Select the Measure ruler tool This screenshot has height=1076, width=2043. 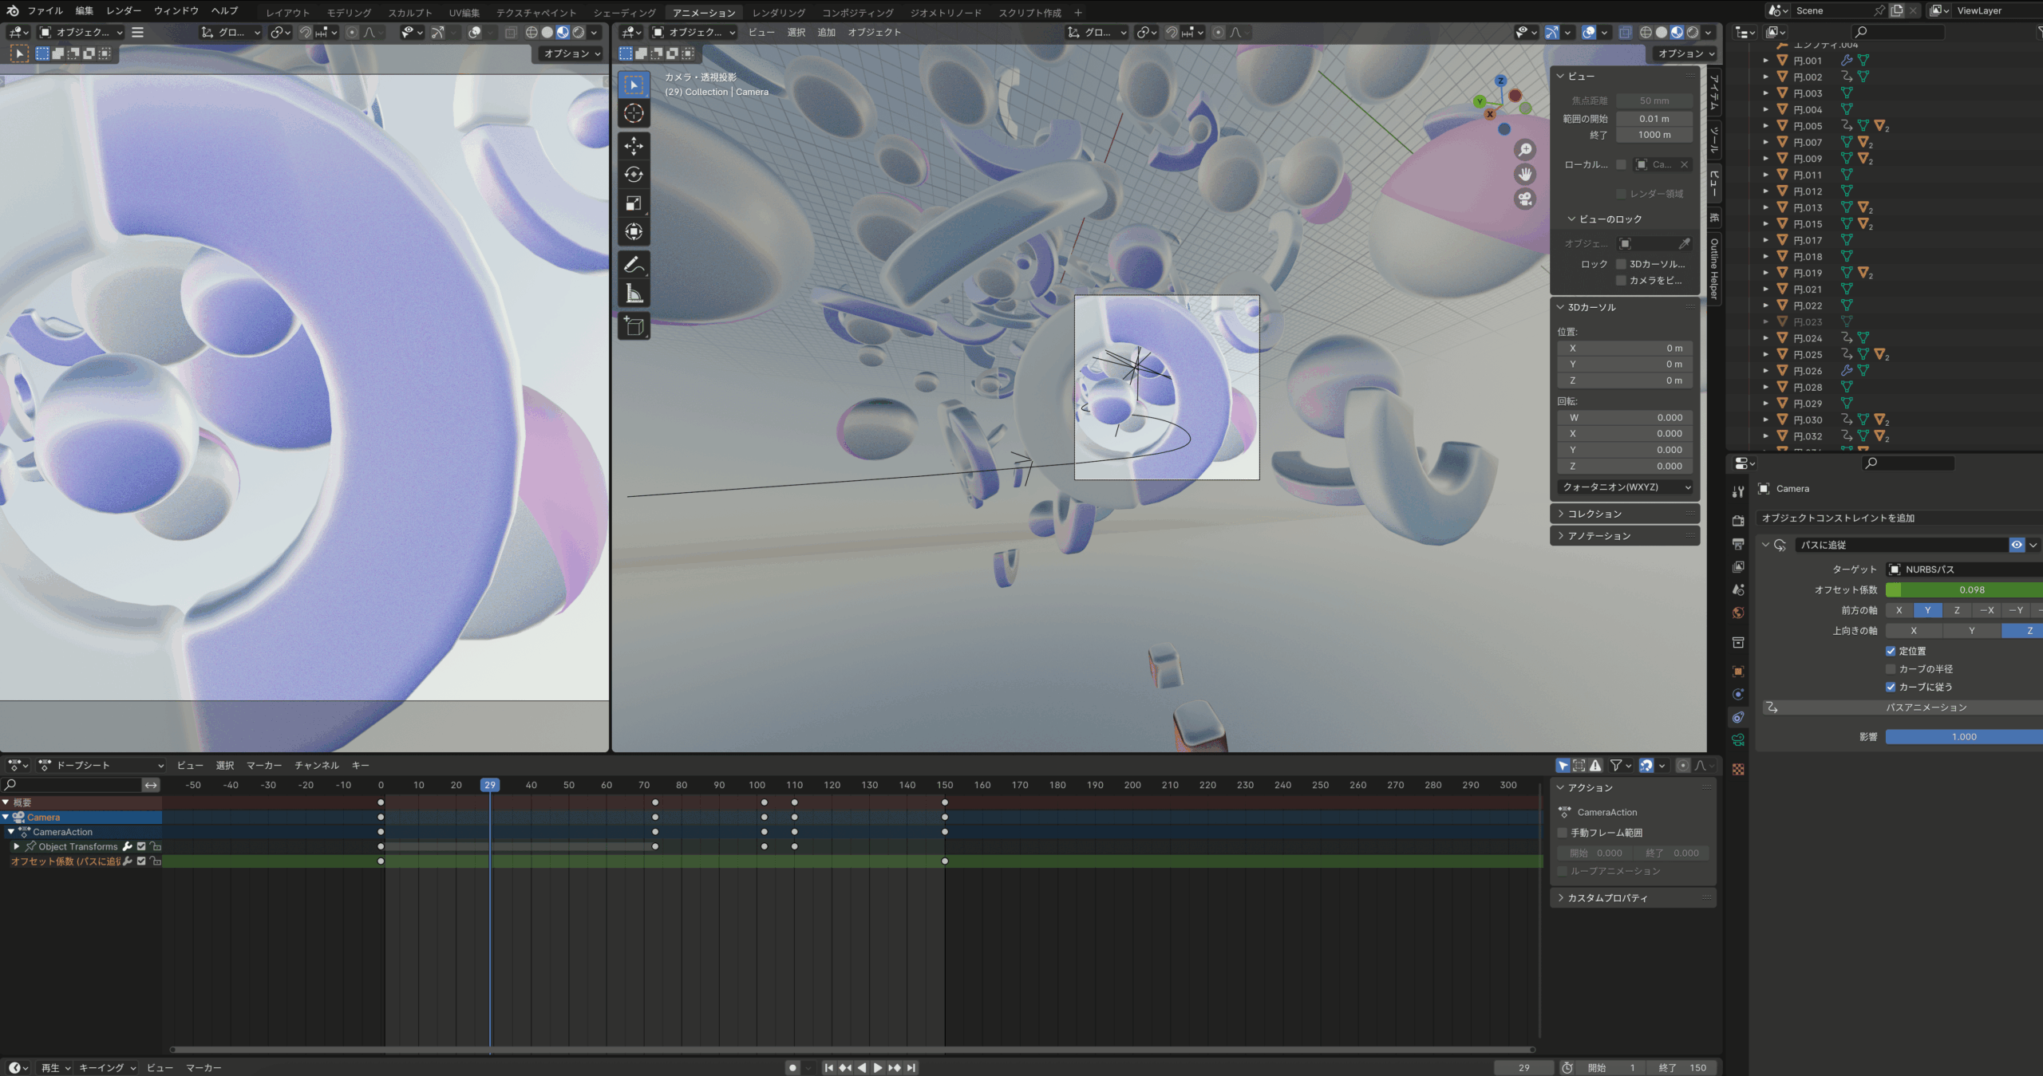click(634, 294)
